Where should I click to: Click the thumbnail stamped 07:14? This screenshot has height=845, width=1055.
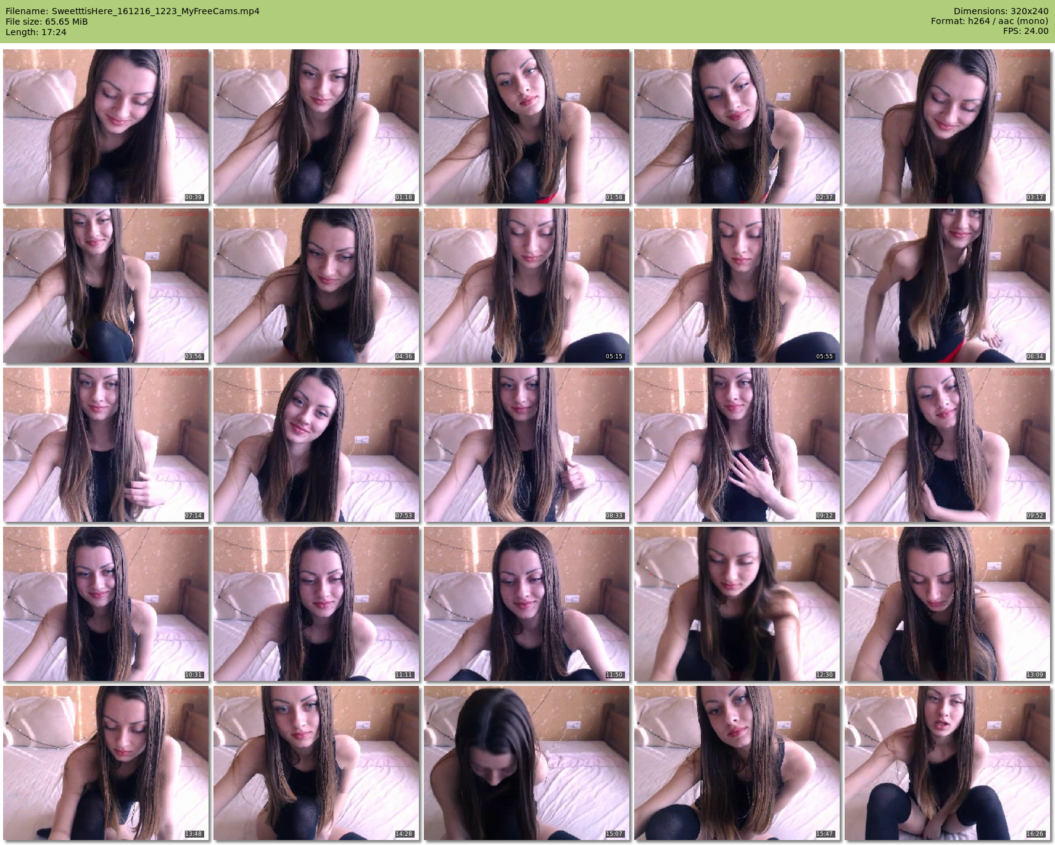click(x=105, y=445)
